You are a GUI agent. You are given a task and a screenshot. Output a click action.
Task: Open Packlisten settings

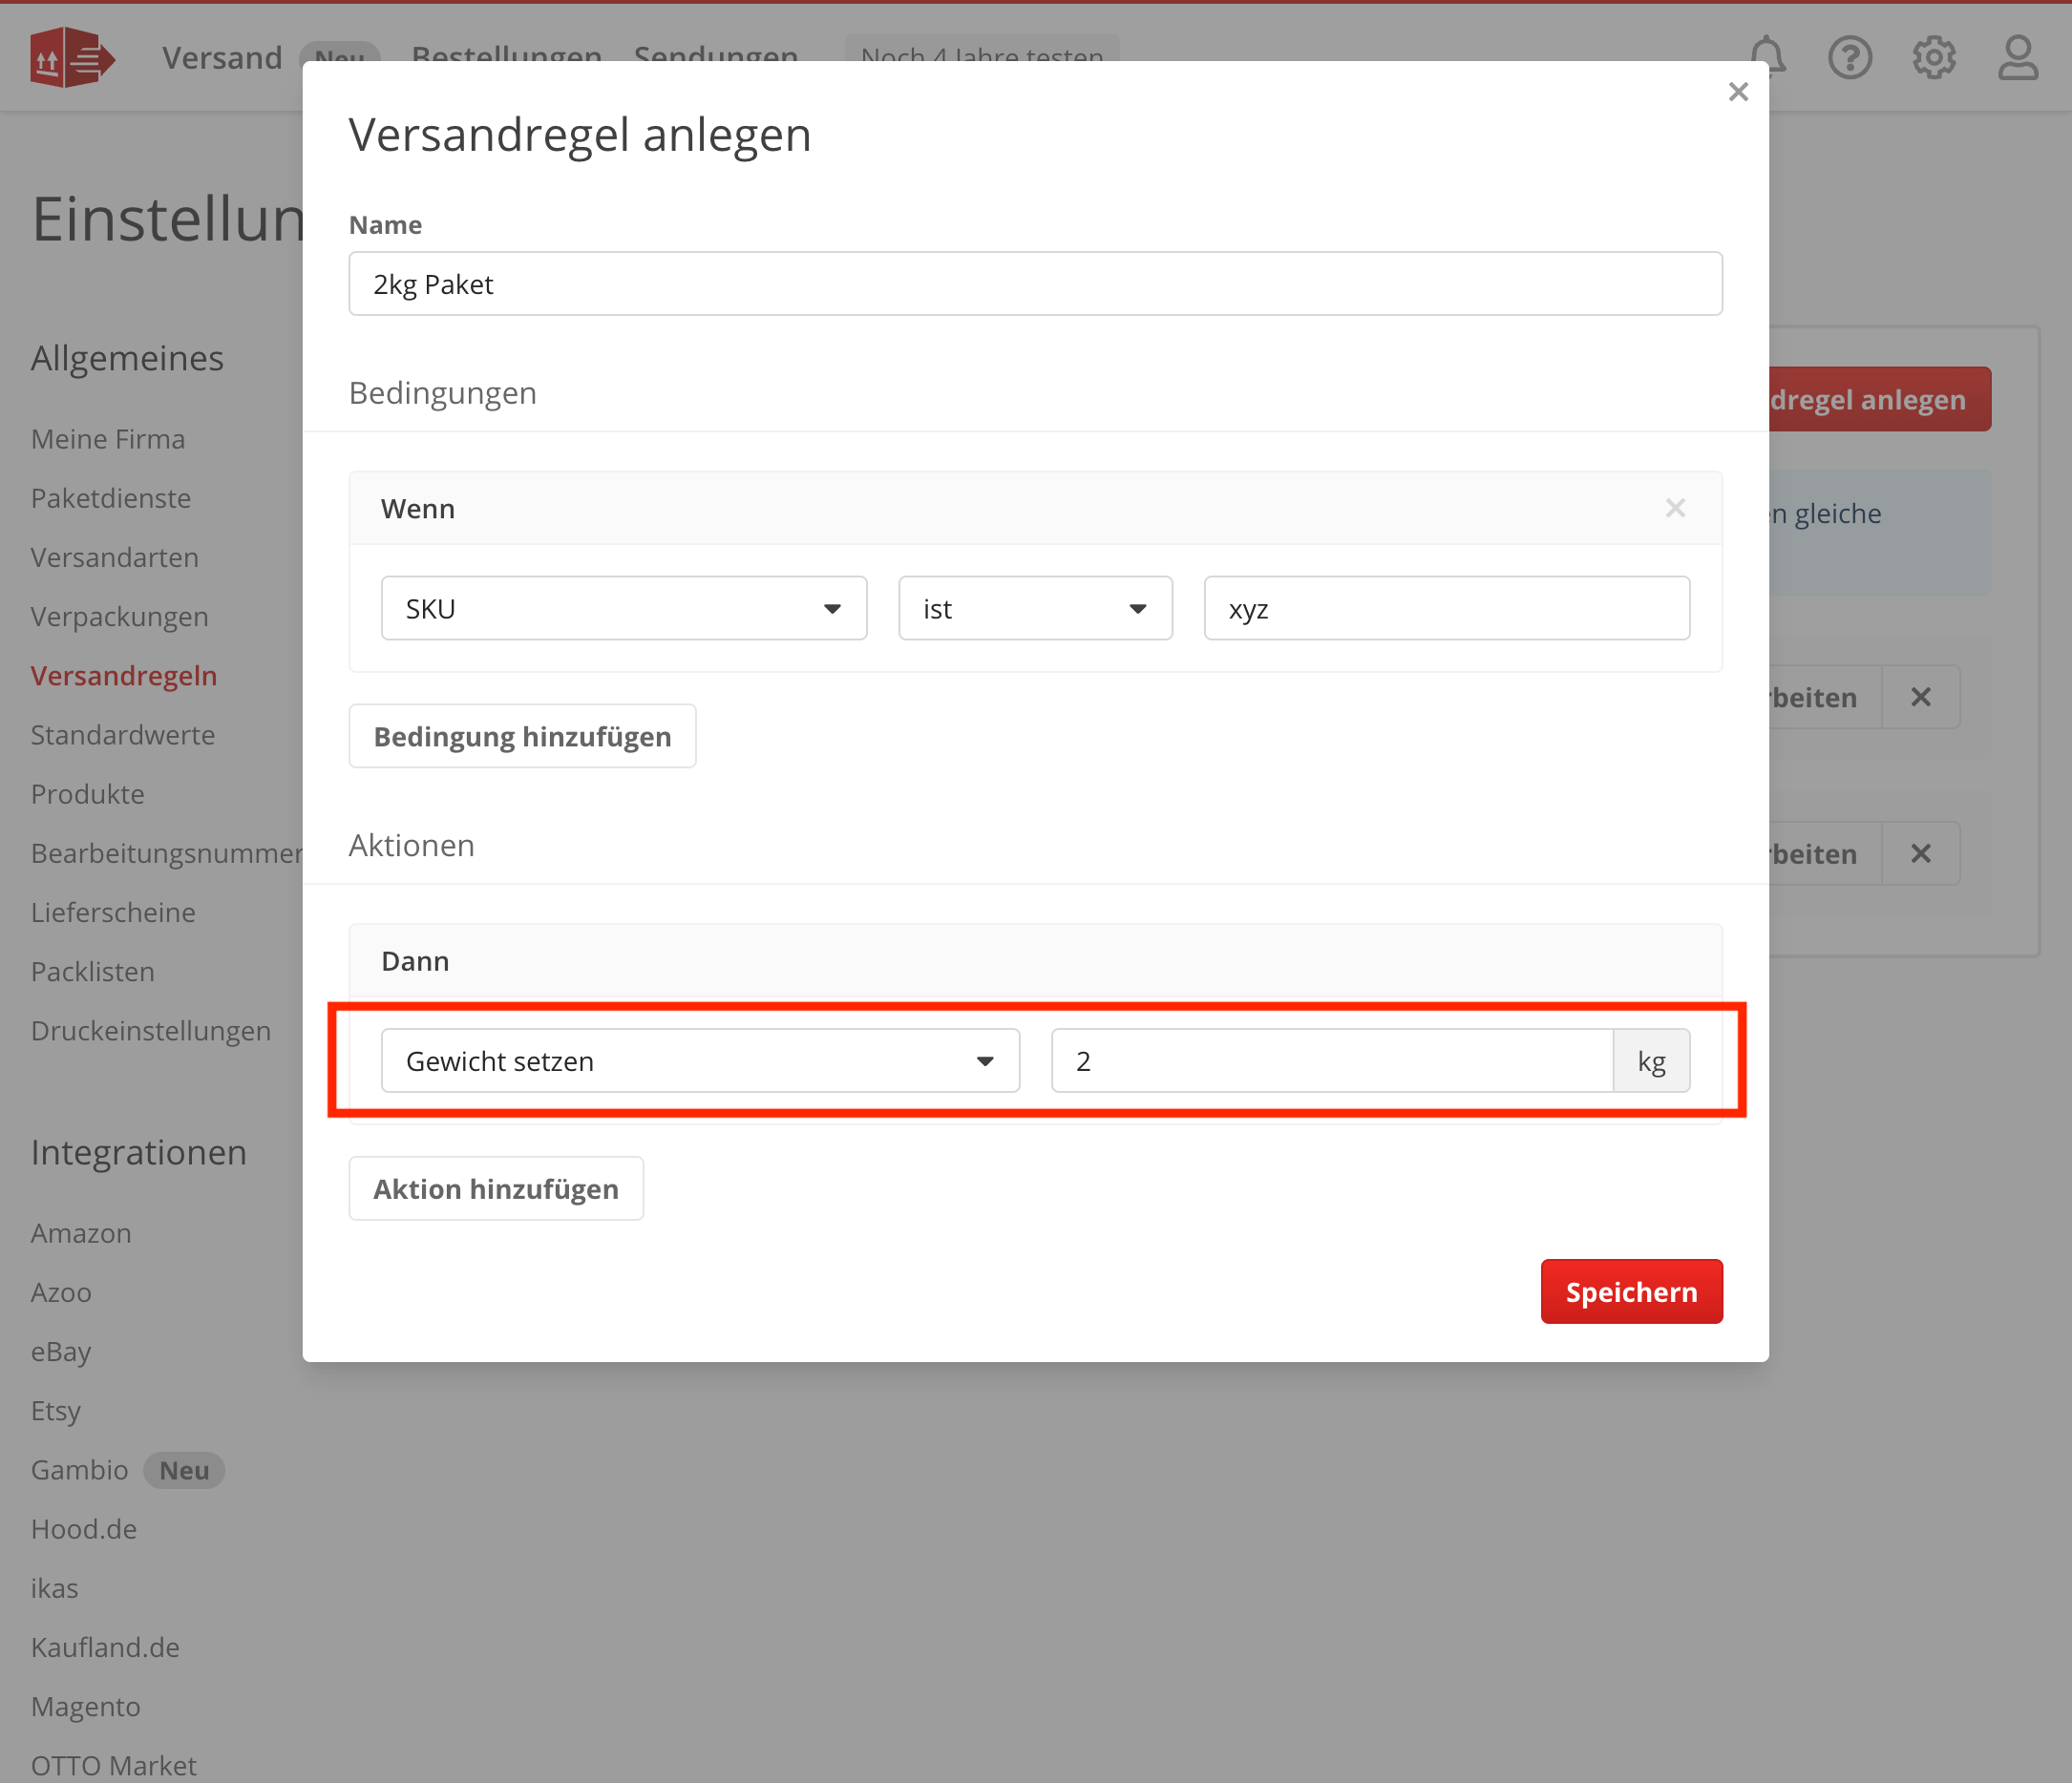coord(93,972)
